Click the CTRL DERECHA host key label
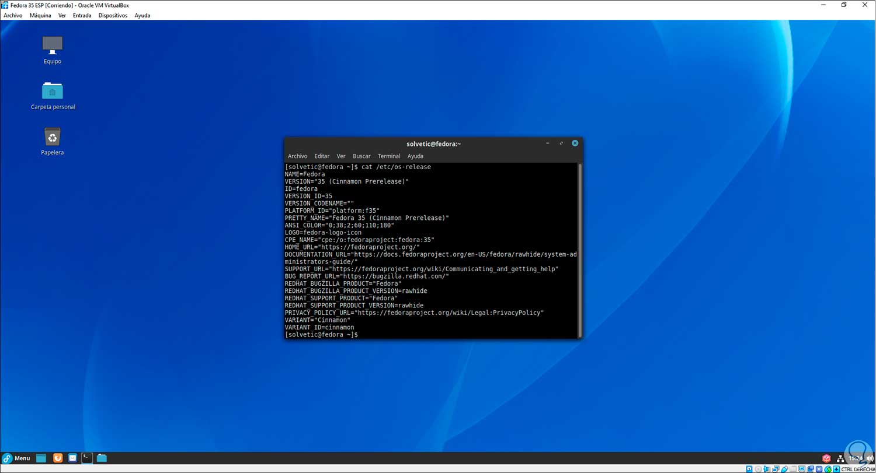 pos(858,469)
